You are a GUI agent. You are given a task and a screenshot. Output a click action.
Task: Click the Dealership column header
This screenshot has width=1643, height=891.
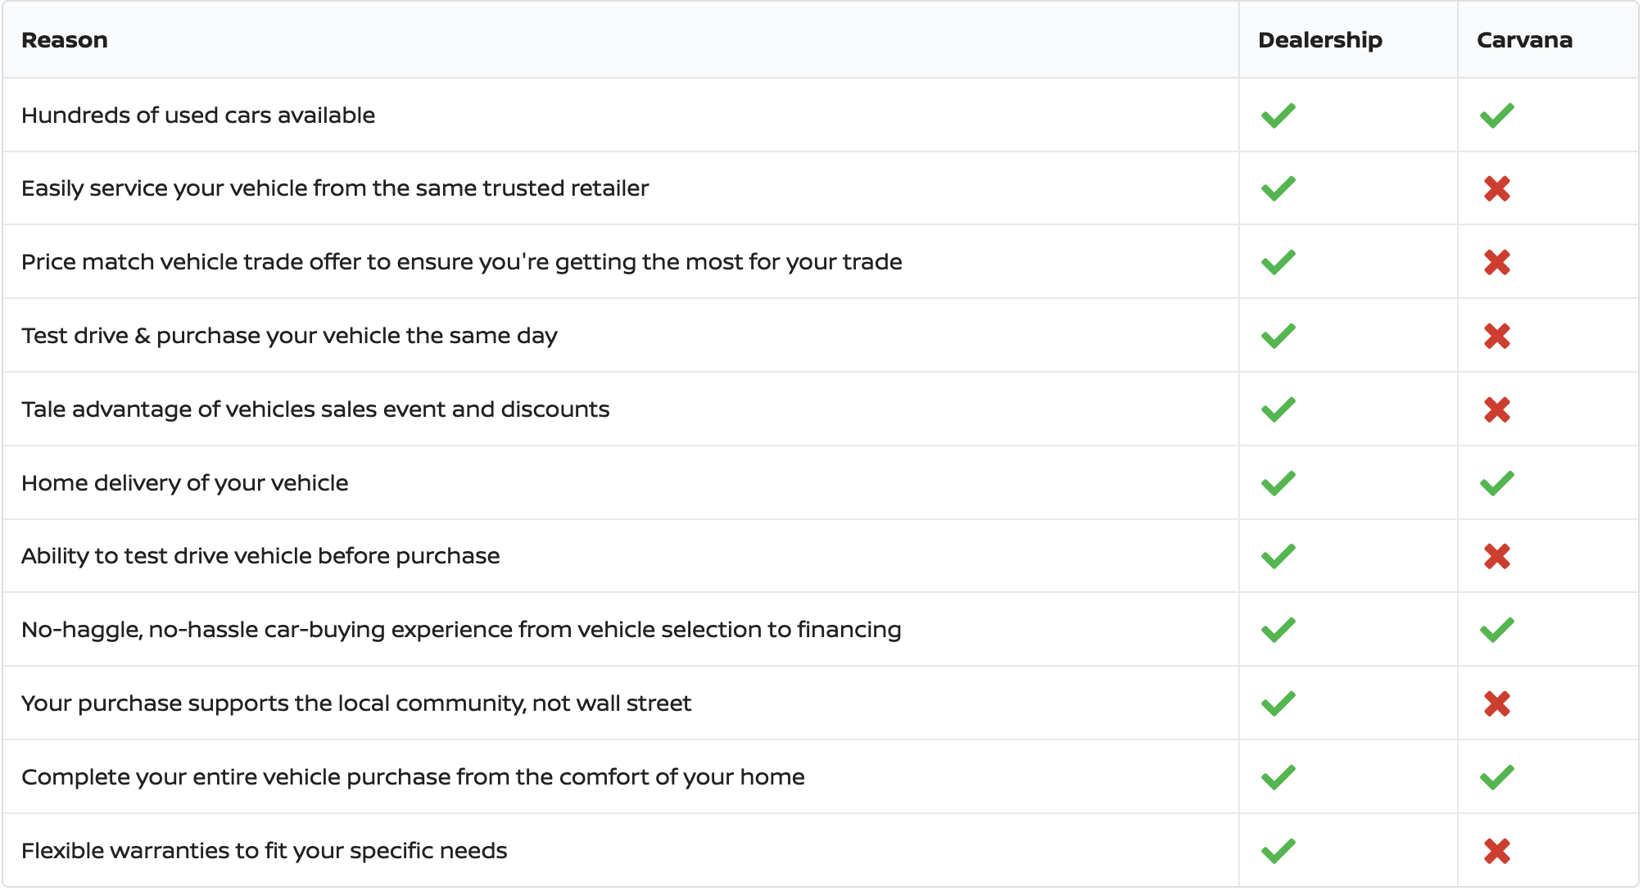point(1319,40)
